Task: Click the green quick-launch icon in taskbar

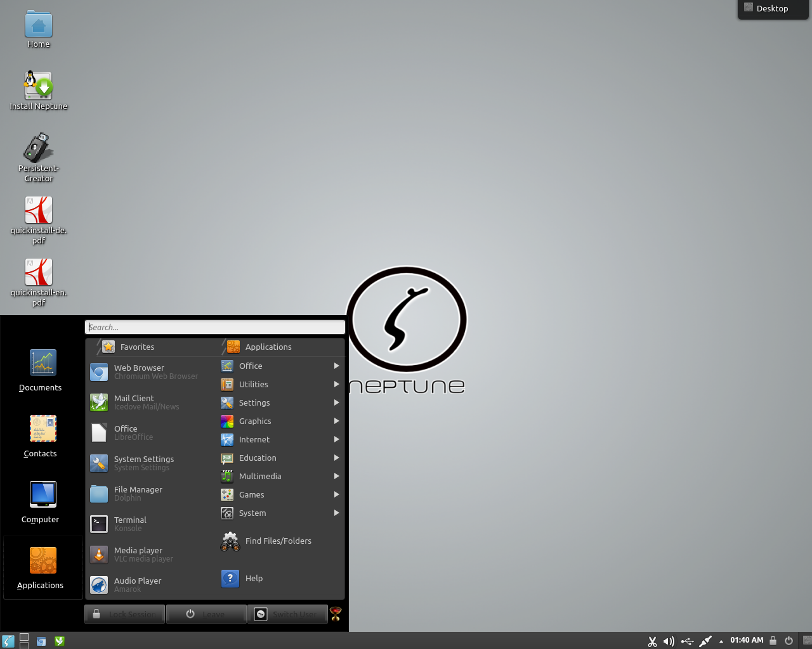Action: pos(60,641)
